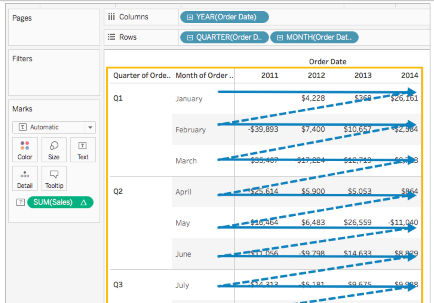Click the -$39,893 February cell

click(x=263, y=129)
